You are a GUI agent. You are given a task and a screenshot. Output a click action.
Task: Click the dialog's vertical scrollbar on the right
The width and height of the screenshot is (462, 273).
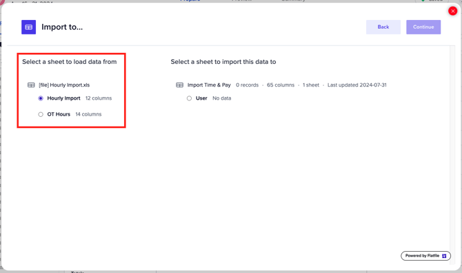pyautogui.click(x=453, y=155)
